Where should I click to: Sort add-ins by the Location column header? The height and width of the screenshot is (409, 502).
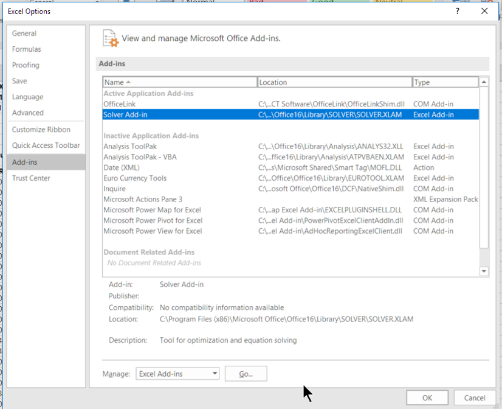[x=334, y=82]
